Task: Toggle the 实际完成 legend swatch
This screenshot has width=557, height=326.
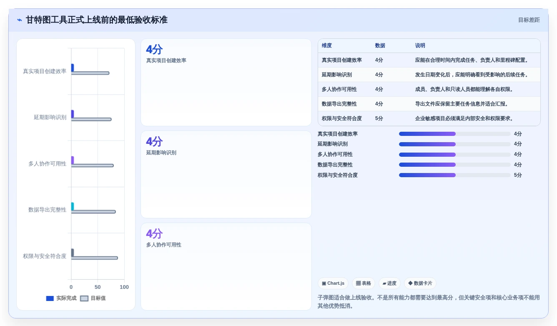Action: [x=50, y=298]
